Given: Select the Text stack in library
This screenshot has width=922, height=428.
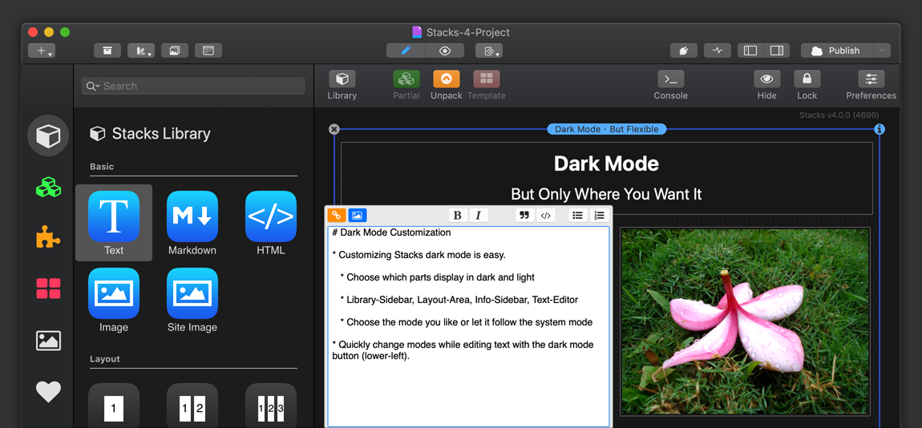Looking at the screenshot, I should 113,222.
